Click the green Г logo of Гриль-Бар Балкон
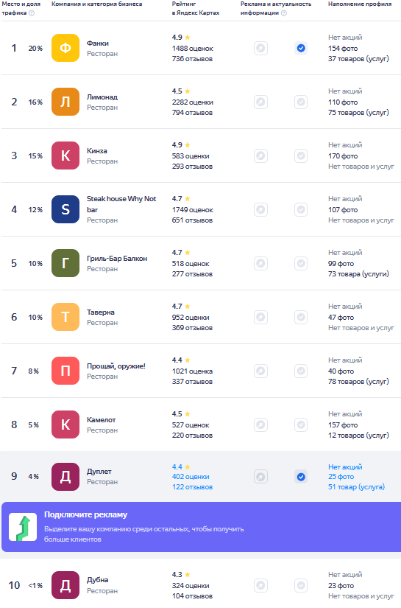401x608 pixels. 65,263
